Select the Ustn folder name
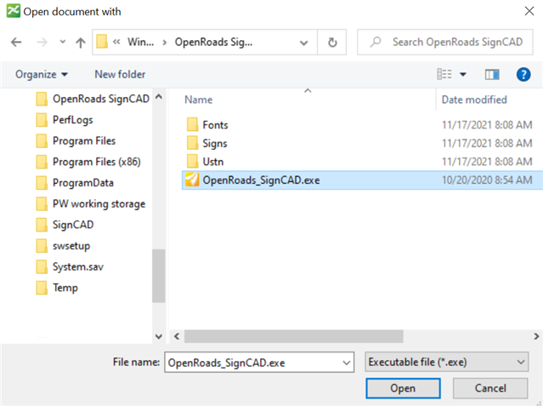 click(x=213, y=162)
